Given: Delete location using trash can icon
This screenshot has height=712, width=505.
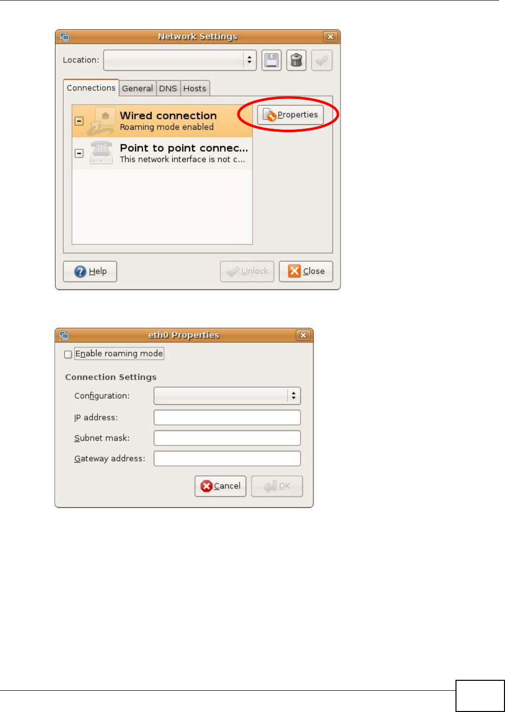Looking at the screenshot, I should [x=296, y=60].
